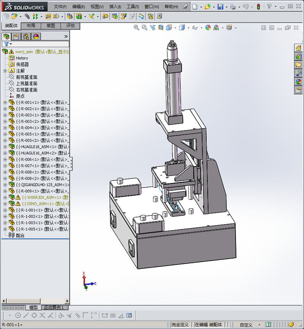Viewport: 304px width, 329px height.
Task: Expand the HUAGUI16_ASM<1> subassembly node
Action: [x=5, y=147]
